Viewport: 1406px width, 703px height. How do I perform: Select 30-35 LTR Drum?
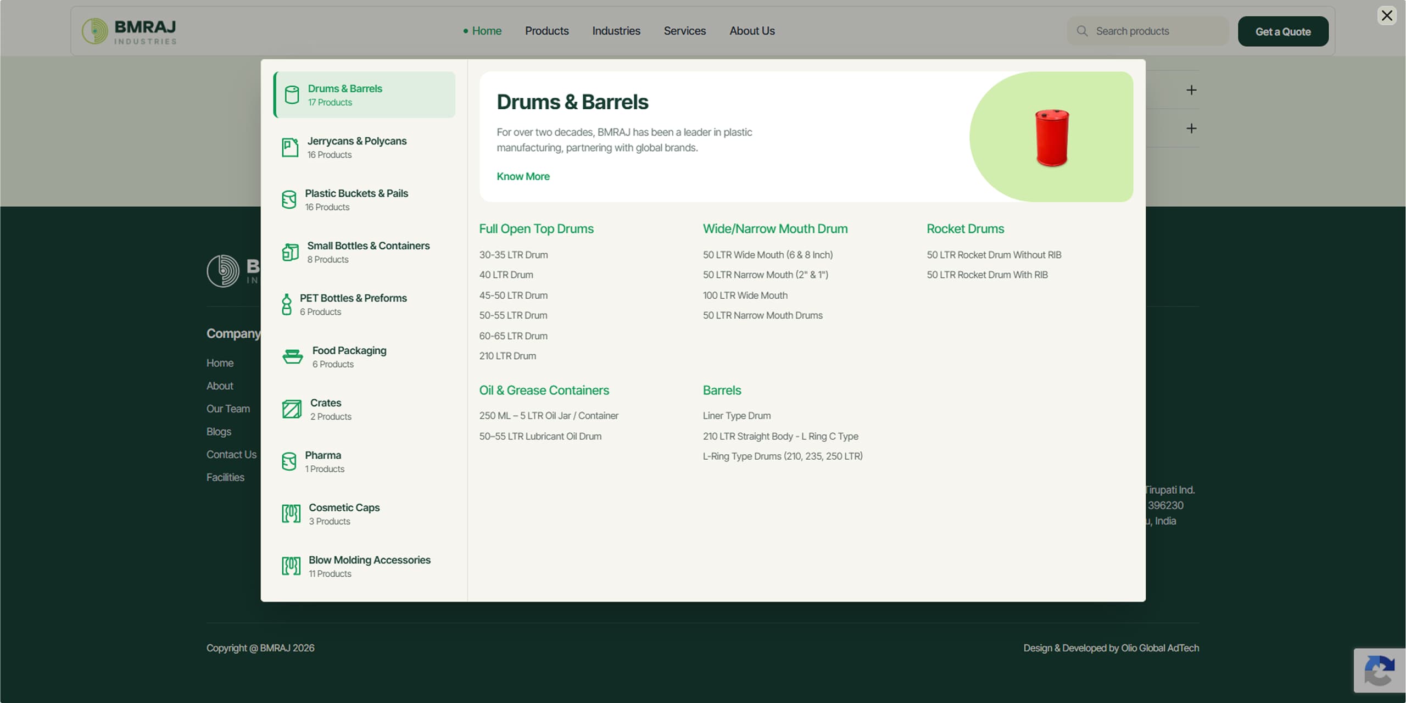pos(513,255)
